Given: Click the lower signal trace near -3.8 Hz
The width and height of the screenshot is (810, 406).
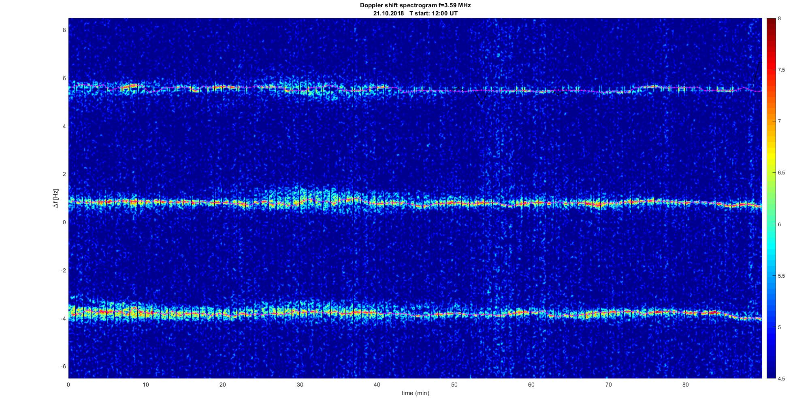Looking at the screenshot, I should [x=415, y=313].
